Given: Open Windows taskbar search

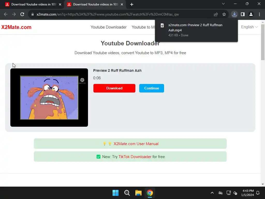Looking at the screenshot, I should click(x=127, y=193).
